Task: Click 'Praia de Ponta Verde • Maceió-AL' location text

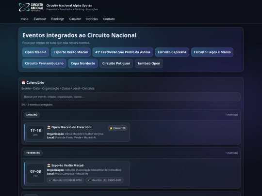Action: point(76,137)
